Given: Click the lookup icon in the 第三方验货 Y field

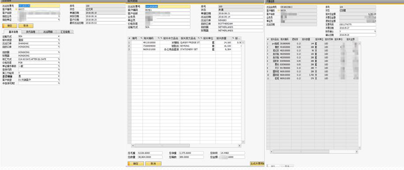Looking at the screenshot, I should pos(59,73).
